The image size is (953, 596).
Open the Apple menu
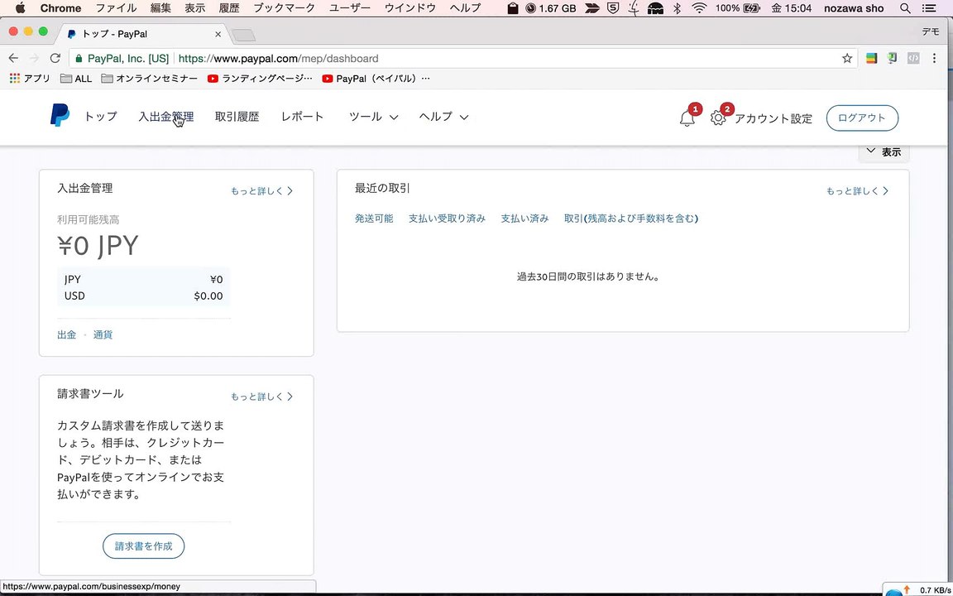20,8
